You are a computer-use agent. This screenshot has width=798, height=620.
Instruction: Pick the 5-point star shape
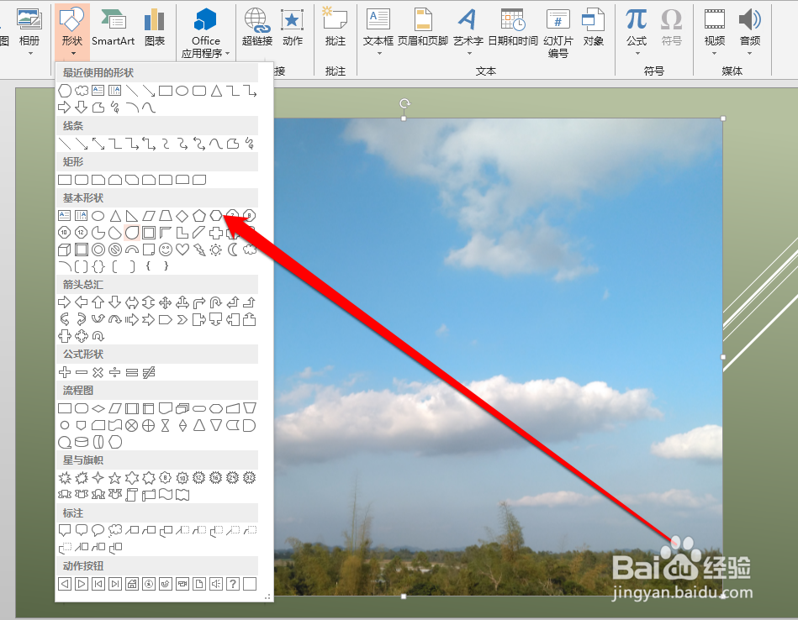point(115,478)
